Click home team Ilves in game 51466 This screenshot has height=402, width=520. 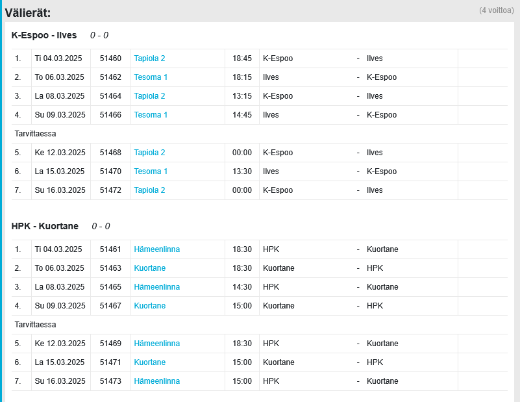271,115
